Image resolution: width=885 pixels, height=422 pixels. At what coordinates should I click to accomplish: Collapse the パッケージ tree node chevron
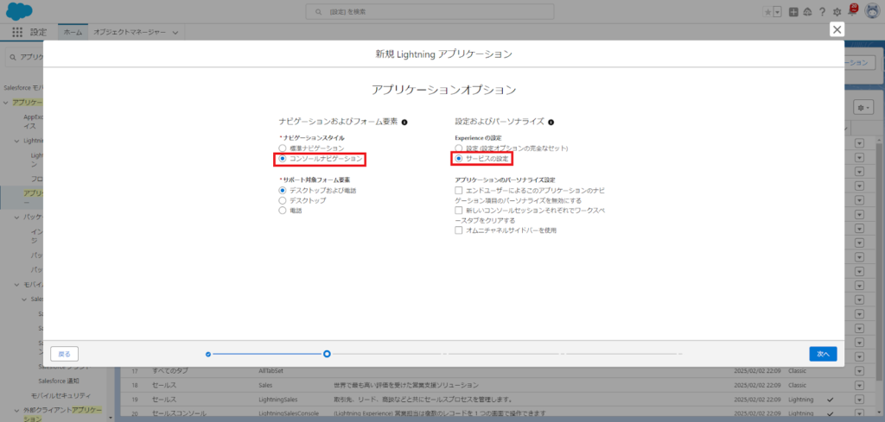[x=16, y=217]
